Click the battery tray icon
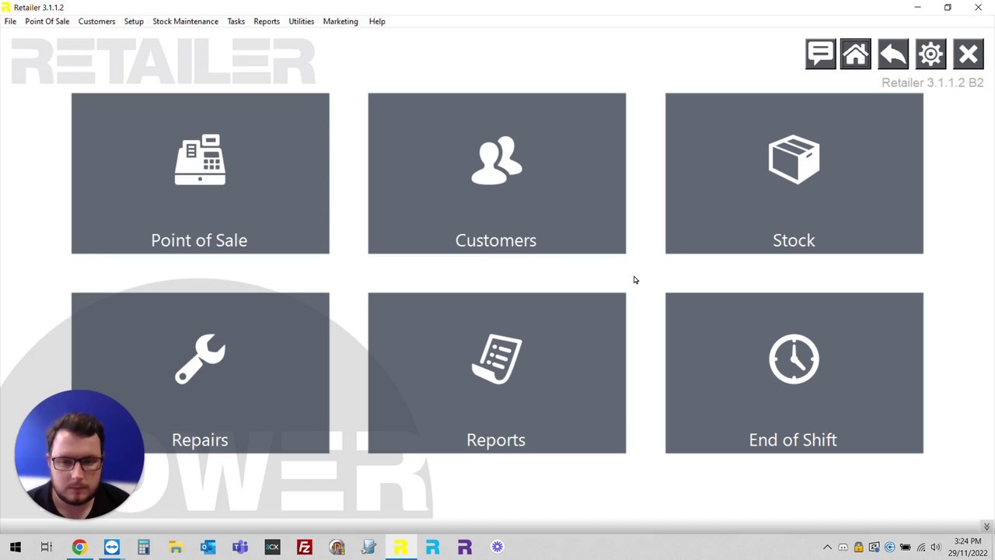 click(x=906, y=547)
